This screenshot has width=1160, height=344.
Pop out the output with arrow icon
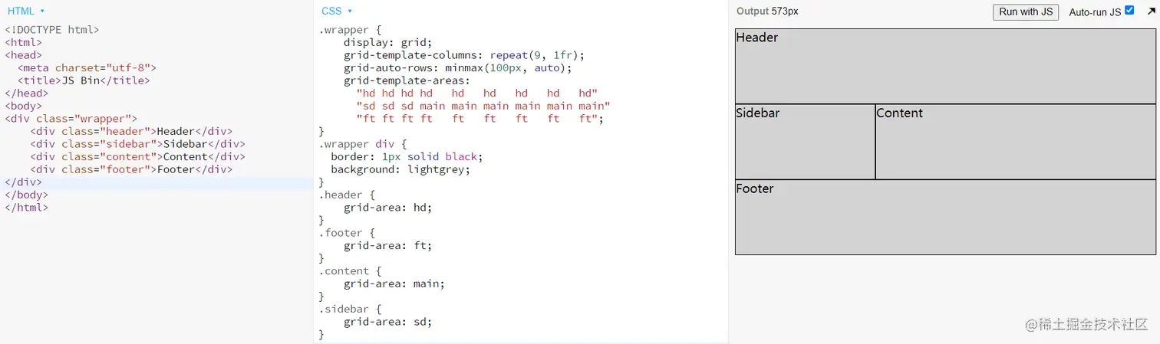tap(1151, 11)
